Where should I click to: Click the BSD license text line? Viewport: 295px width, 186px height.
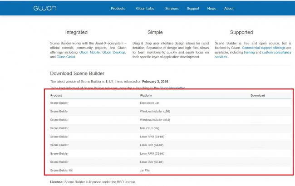coord(93,182)
